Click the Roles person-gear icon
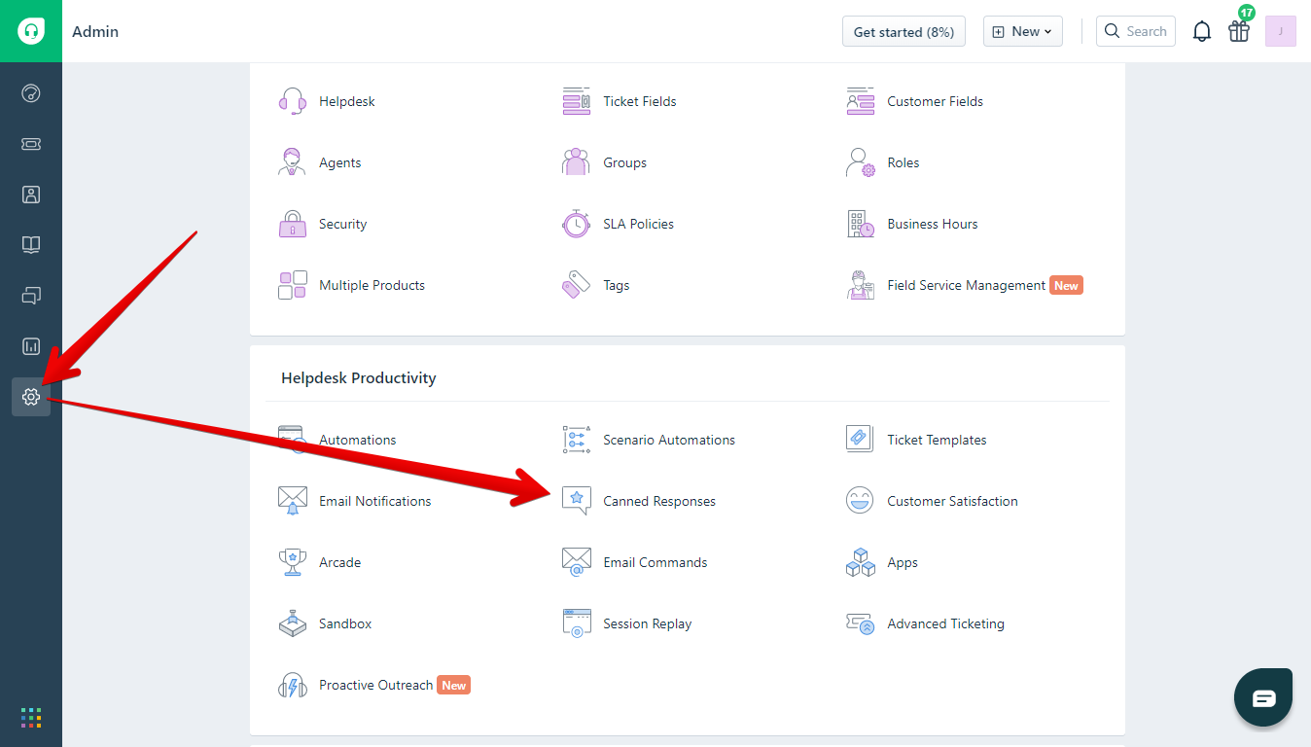The height and width of the screenshot is (747, 1311). [861, 162]
